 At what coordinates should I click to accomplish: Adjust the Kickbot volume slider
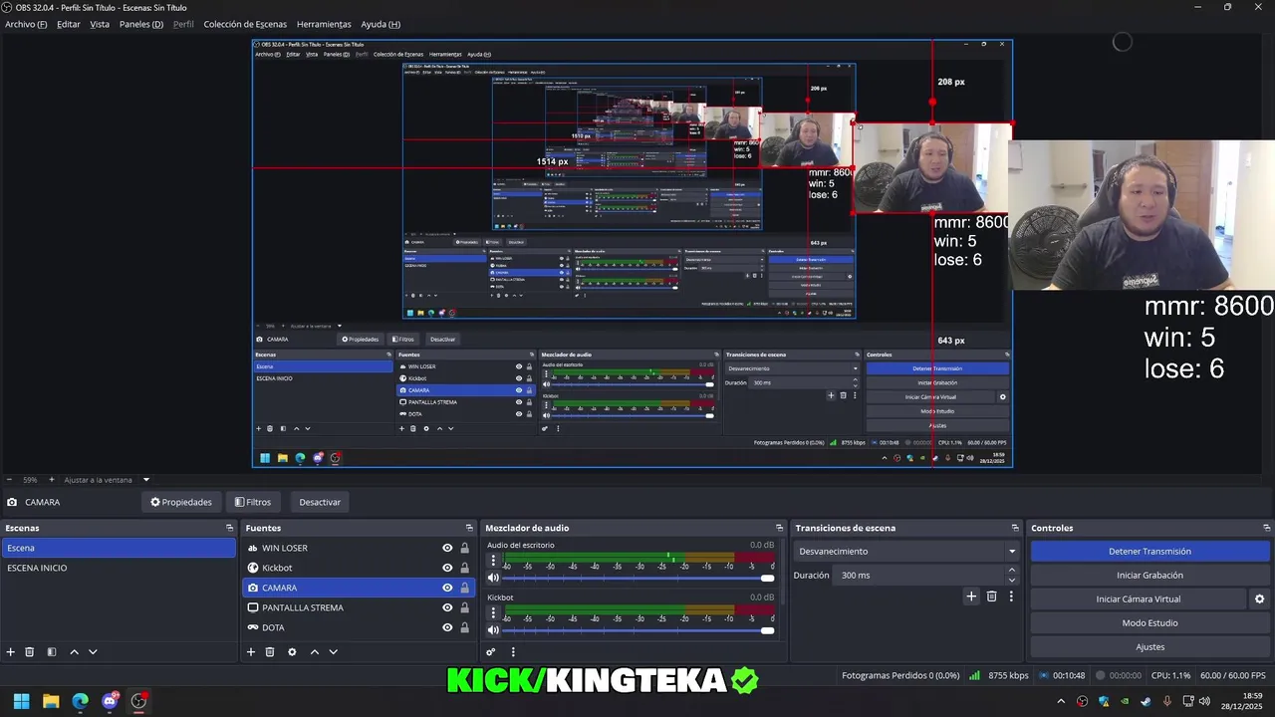(638, 630)
